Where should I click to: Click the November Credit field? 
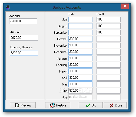[x=108, y=45]
